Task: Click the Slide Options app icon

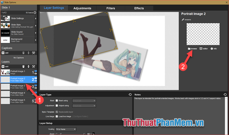Action: point(2,2)
